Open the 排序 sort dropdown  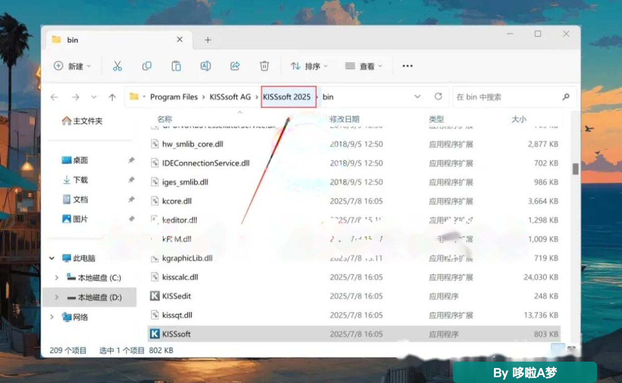tap(309, 66)
